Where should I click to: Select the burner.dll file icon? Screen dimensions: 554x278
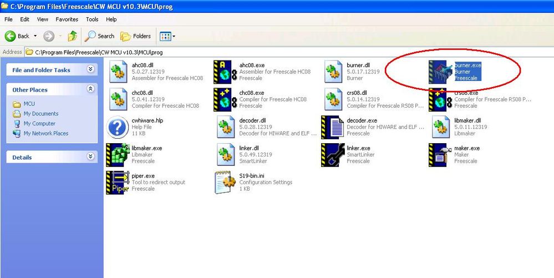click(x=333, y=72)
